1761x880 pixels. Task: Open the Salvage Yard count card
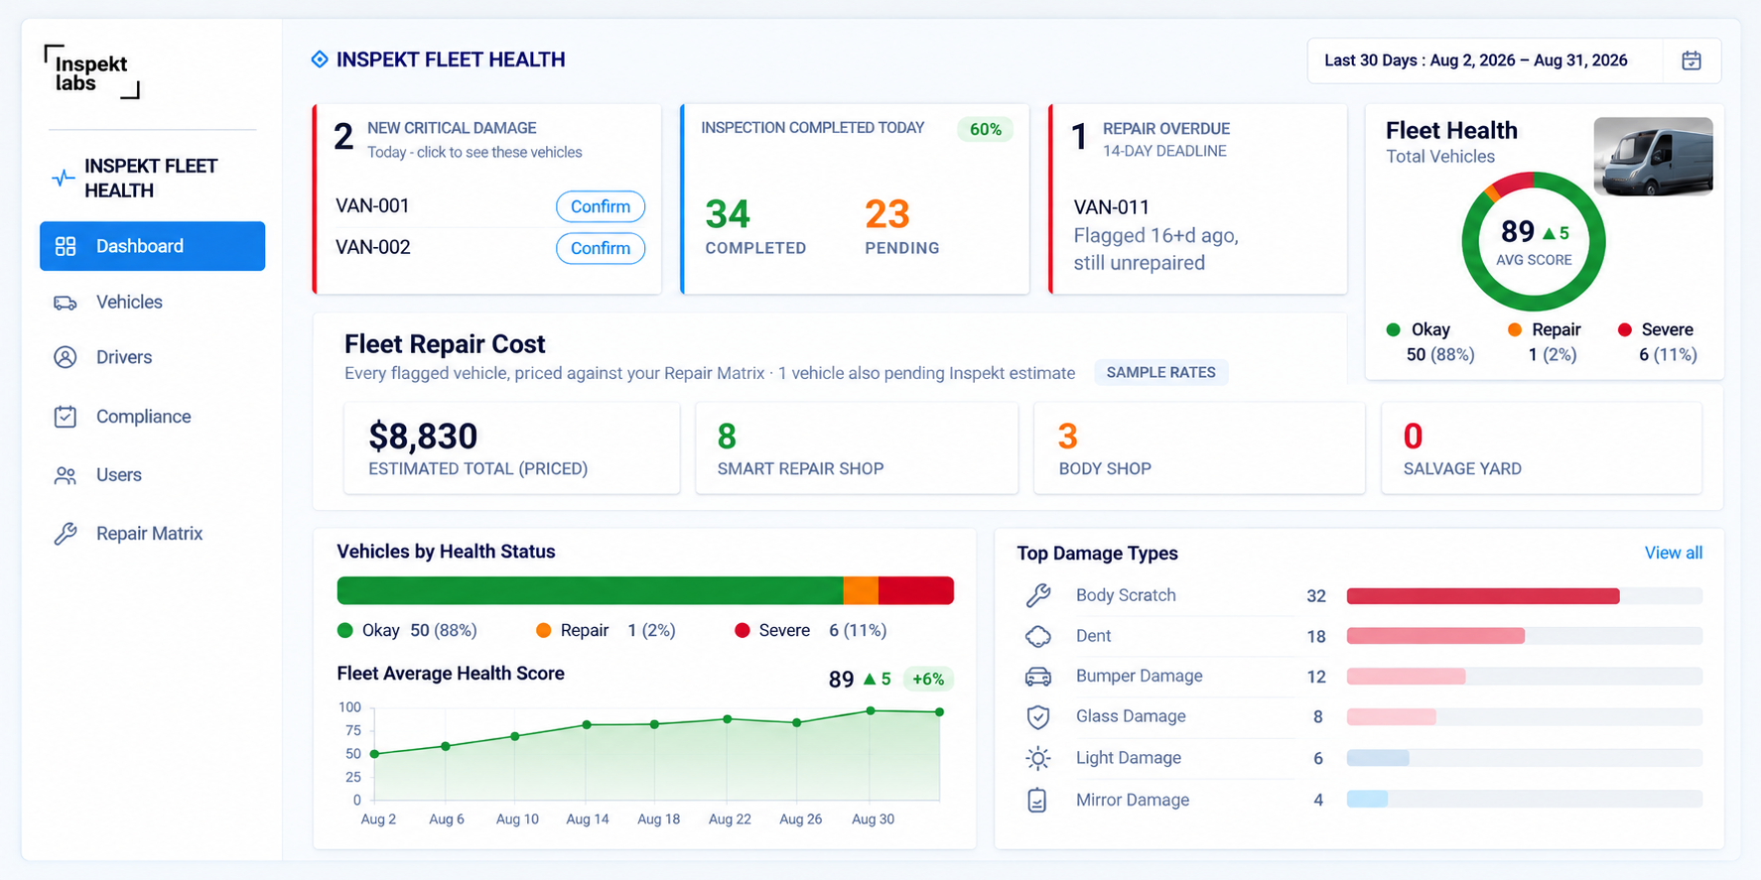pyautogui.click(x=1542, y=447)
